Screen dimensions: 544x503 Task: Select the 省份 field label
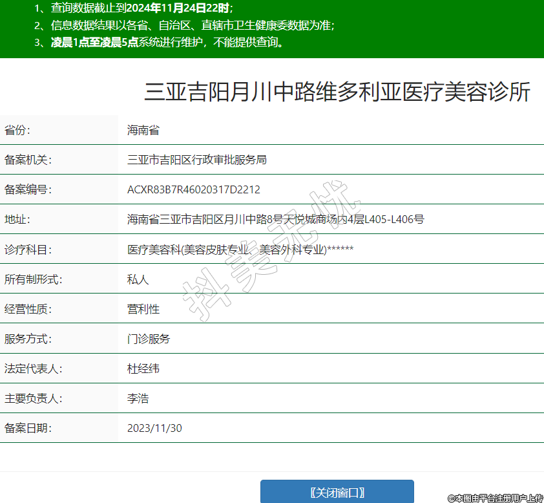pos(18,130)
